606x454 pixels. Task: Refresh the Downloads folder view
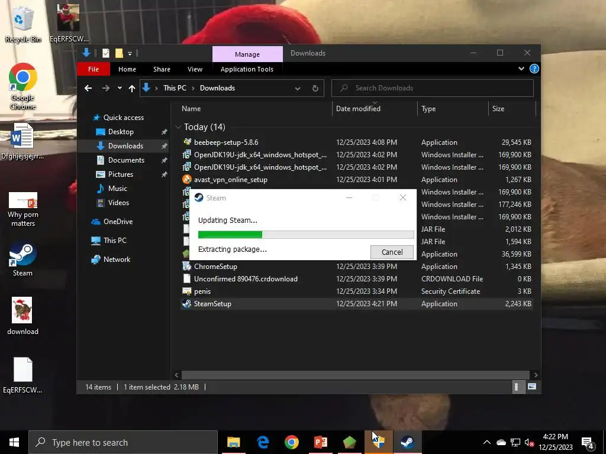tap(315, 88)
